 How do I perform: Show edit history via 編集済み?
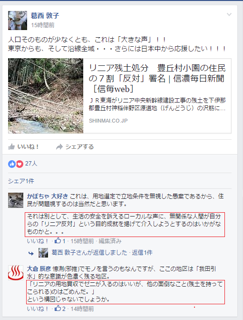click(x=110, y=241)
